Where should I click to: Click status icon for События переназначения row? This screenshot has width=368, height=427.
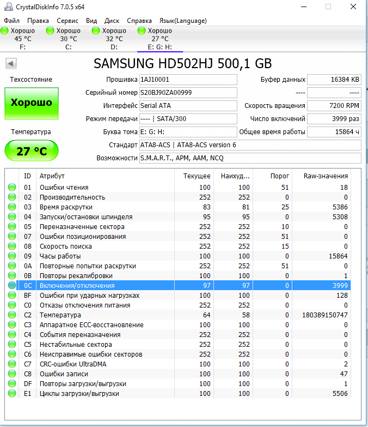click(12, 334)
